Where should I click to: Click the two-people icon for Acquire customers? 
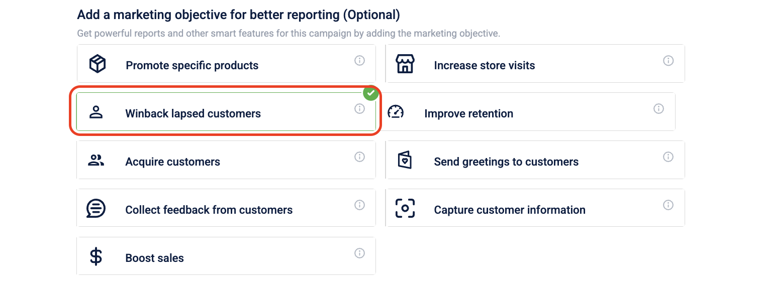96,160
